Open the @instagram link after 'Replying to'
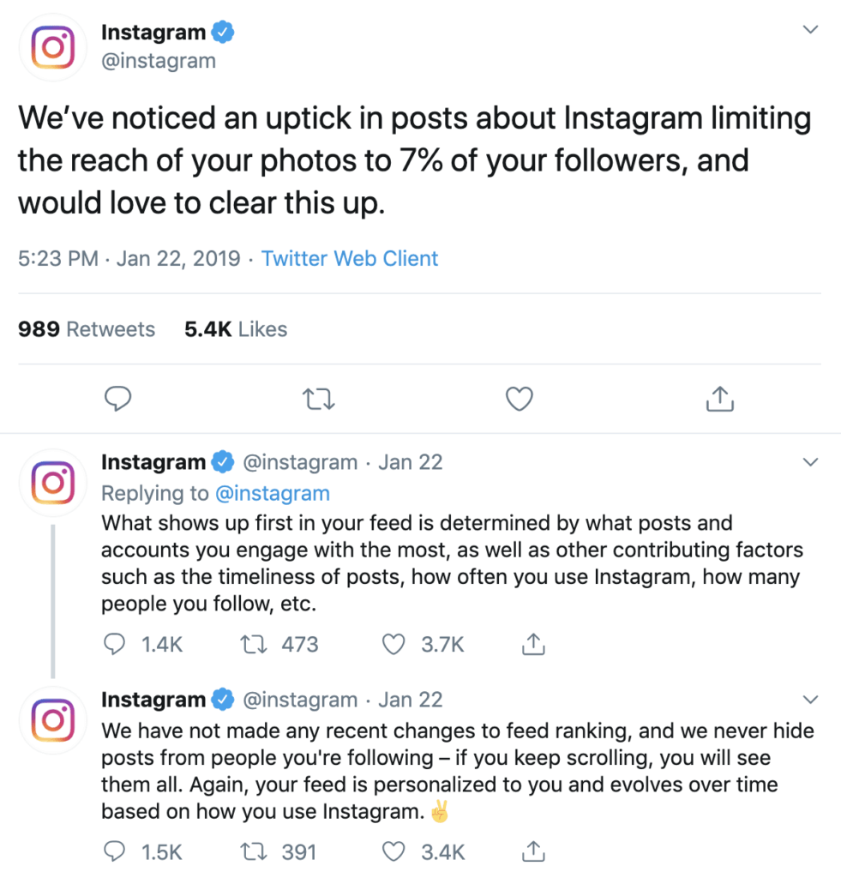This screenshot has width=841, height=878. (272, 493)
